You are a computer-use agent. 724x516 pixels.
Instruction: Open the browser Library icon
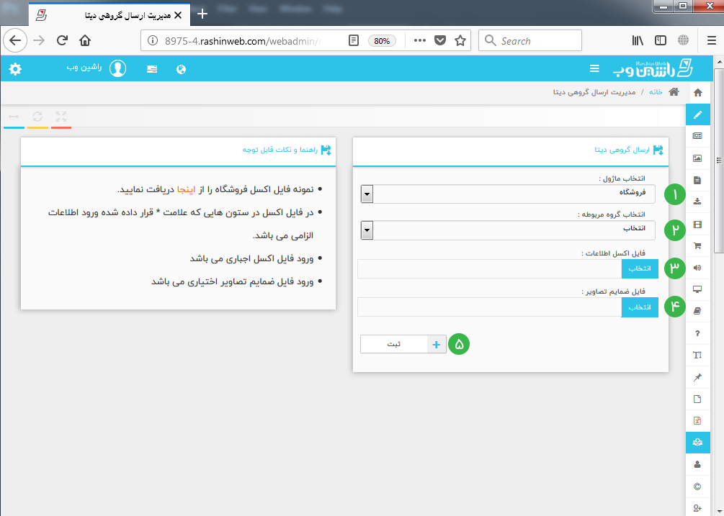point(638,40)
